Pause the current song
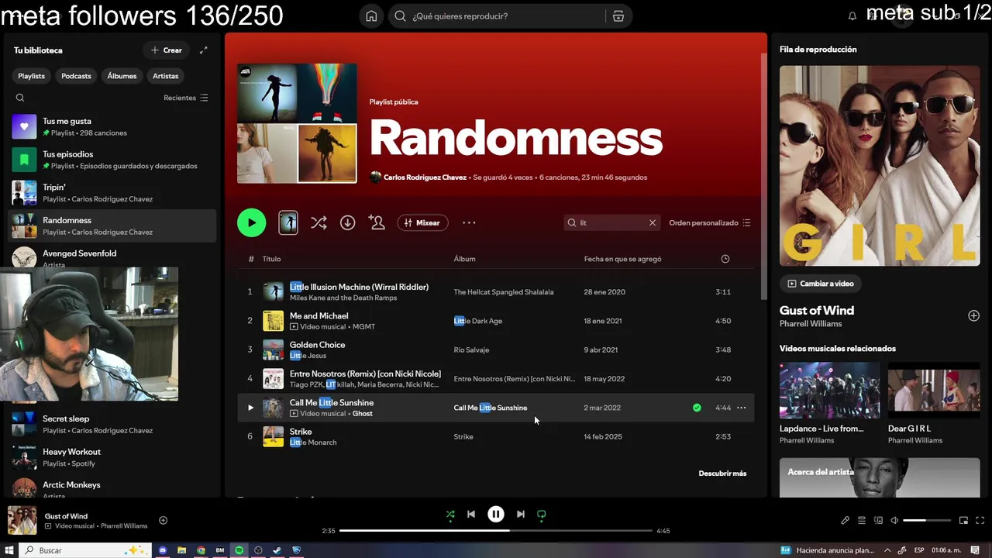The height and width of the screenshot is (558, 992). pyautogui.click(x=496, y=514)
